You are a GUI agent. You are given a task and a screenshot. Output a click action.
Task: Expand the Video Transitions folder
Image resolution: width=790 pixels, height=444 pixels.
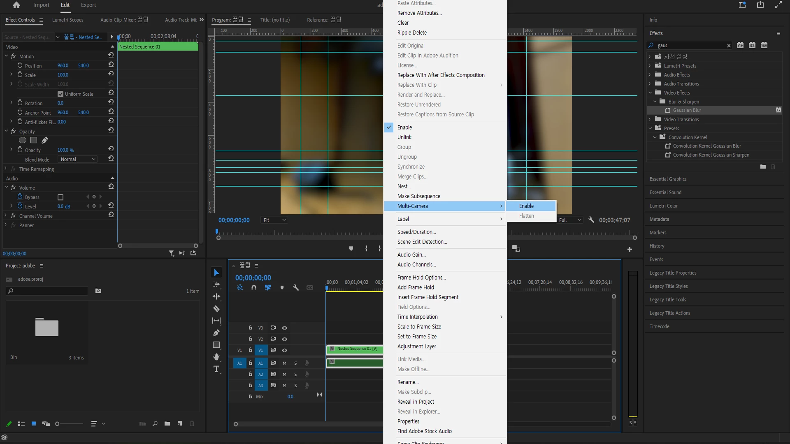pyautogui.click(x=650, y=120)
